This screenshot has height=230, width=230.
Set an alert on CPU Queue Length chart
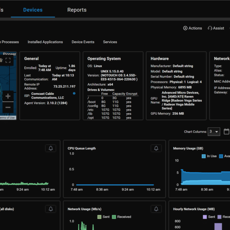coord(156,148)
